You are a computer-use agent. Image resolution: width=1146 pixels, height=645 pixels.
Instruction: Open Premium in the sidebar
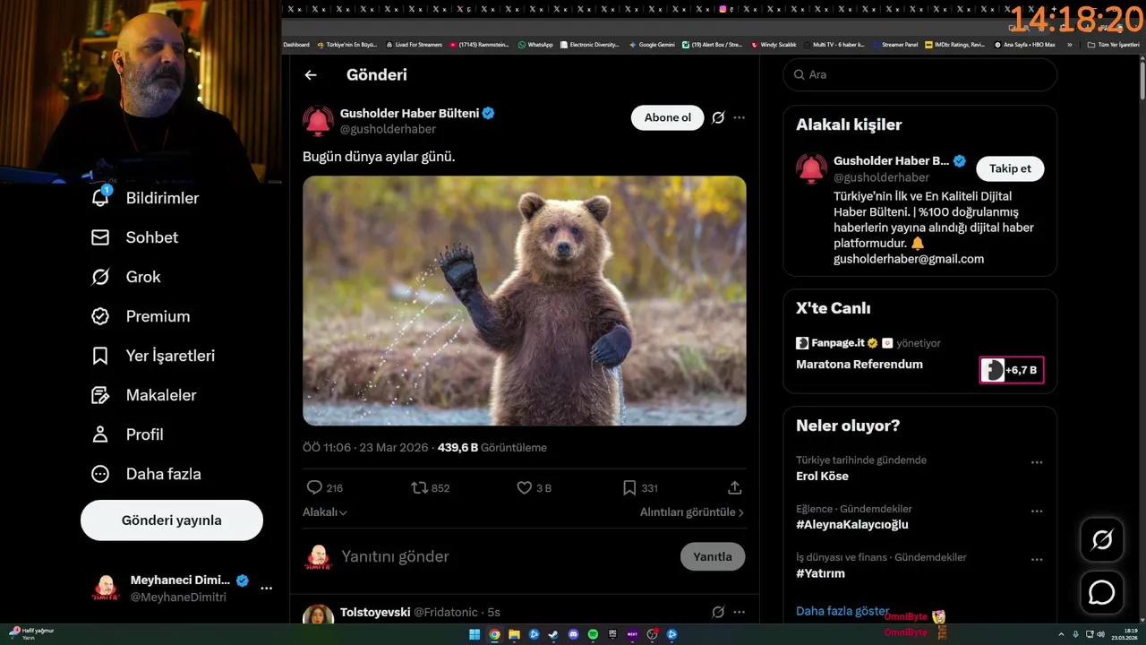click(x=141, y=316)
